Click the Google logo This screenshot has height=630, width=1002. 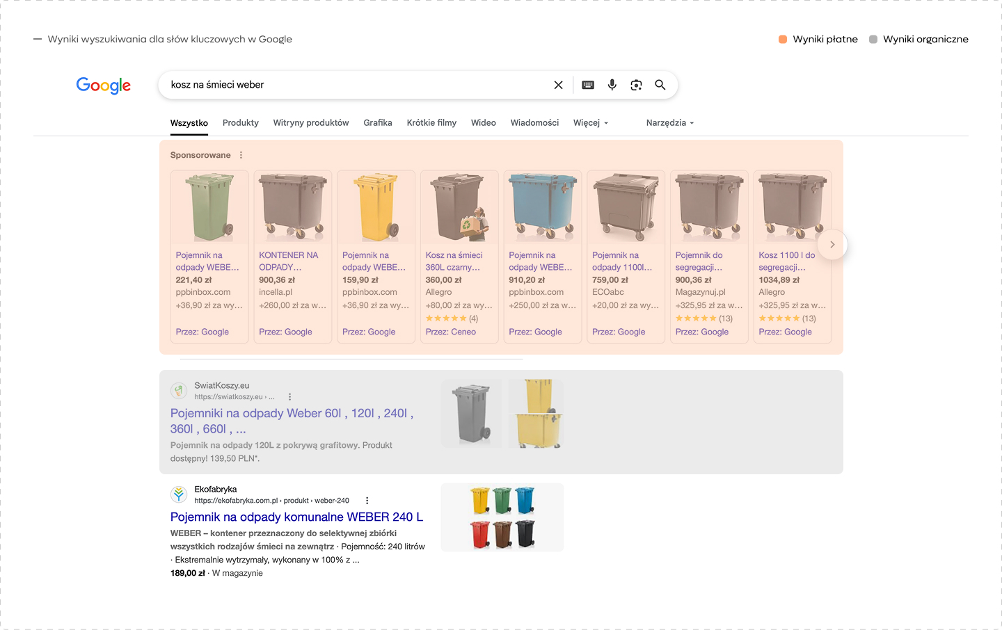[104, 86]
